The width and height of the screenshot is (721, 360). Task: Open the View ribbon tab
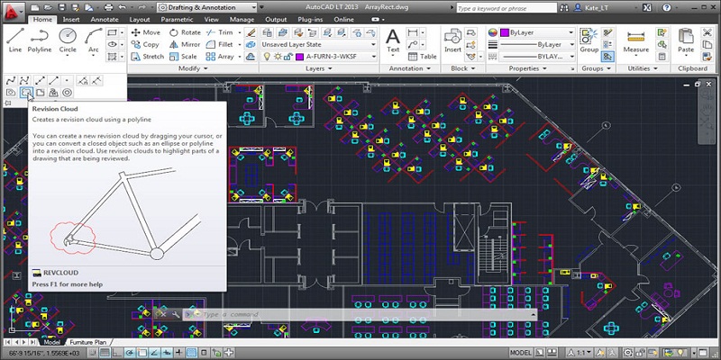point(211,19)
